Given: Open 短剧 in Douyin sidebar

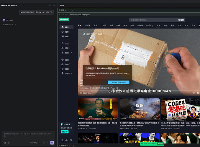Looking at the screenshot, I should click(x=66, y=69).
